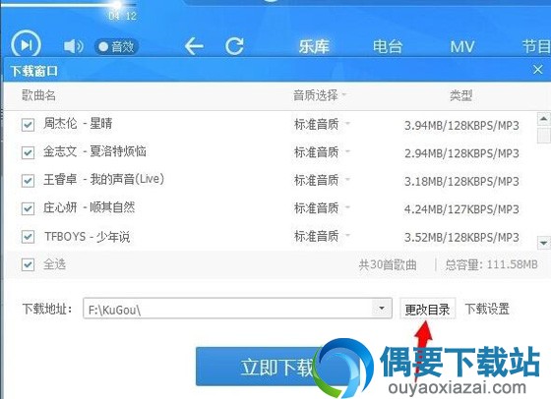Click the 总容量: 111.58MB total size text
The height and width of the screenshot is (399, 551).
491,264
